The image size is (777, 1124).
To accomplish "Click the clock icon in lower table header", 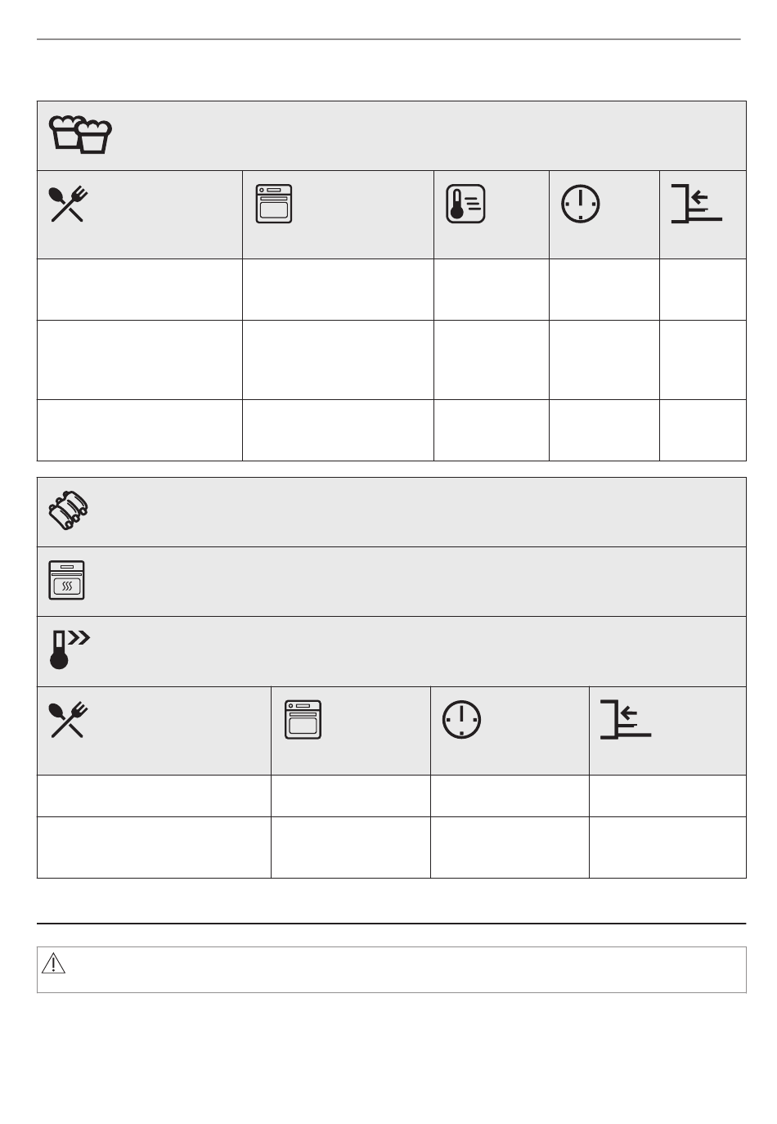I will point(462,720).
